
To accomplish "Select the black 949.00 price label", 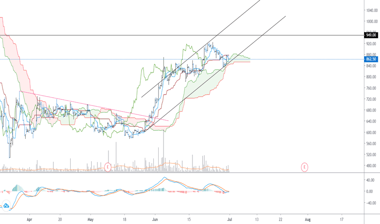I will pos(371,35).
